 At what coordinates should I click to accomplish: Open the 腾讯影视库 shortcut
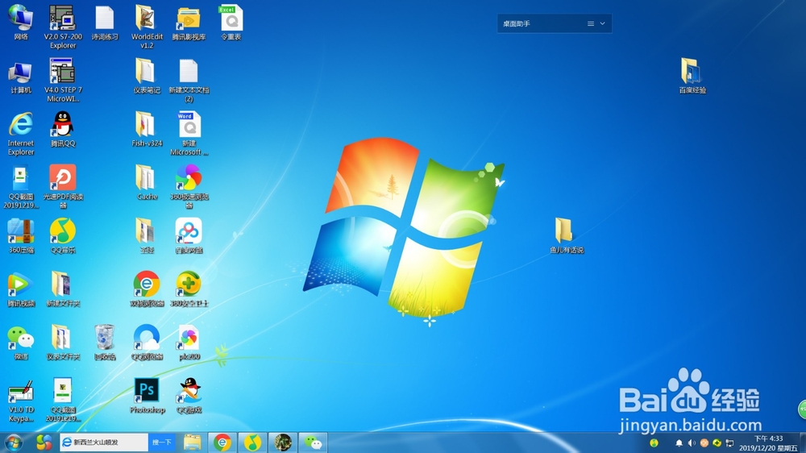pyautogui.click(x=189, y=23)
